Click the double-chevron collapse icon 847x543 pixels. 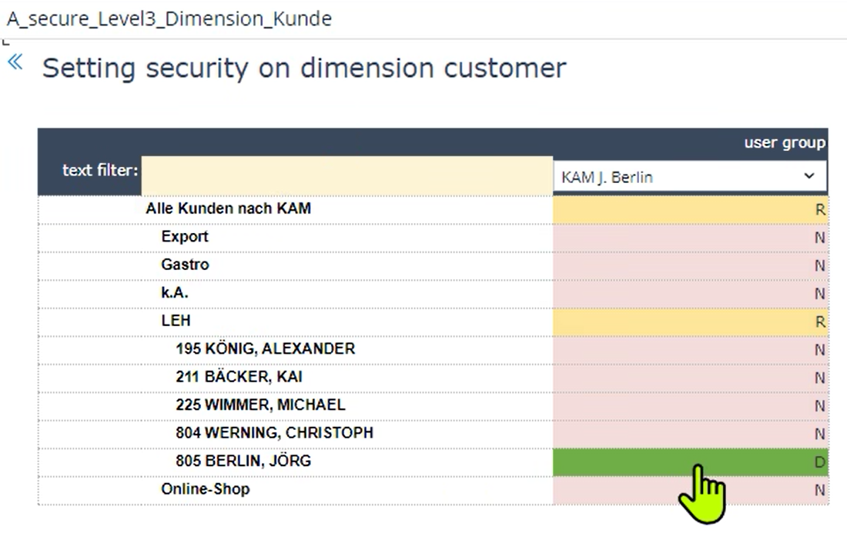[15, 62]
